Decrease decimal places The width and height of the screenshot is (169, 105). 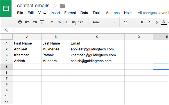coord(67,23)
